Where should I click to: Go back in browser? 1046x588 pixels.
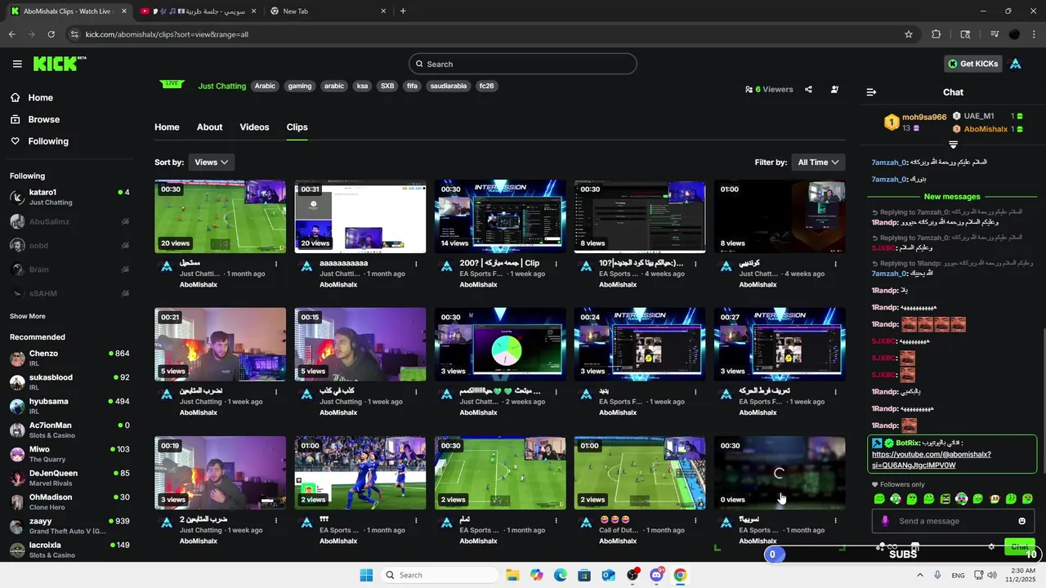tap(12, 34)
